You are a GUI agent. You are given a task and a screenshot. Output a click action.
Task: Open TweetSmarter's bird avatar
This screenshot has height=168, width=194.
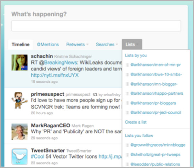[x=19, y=157]
